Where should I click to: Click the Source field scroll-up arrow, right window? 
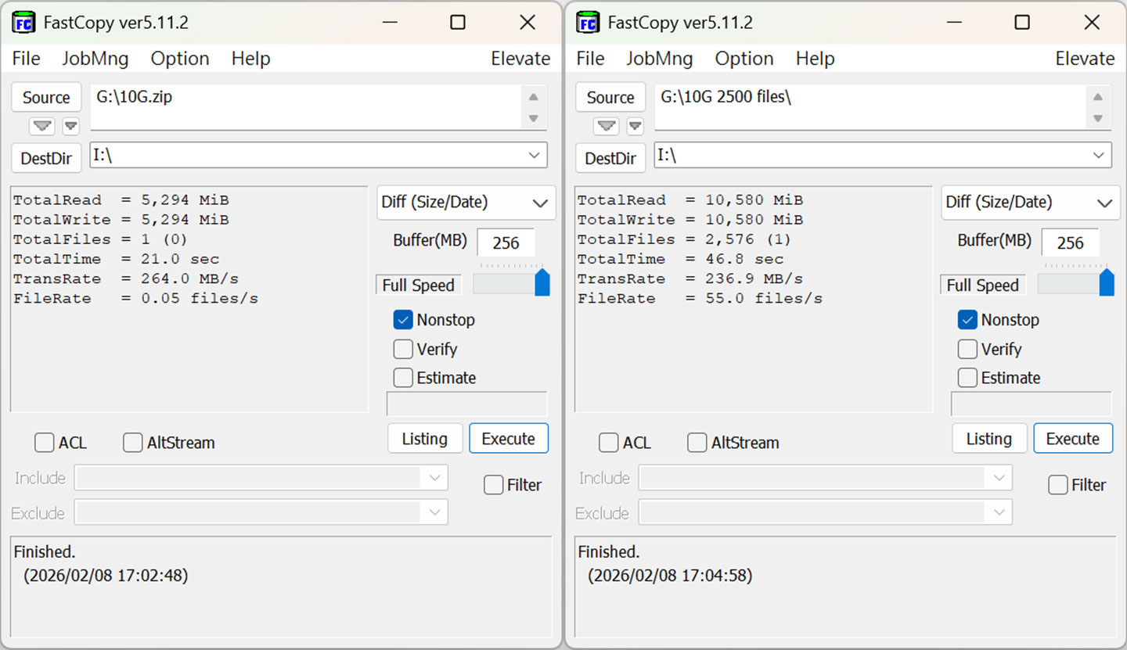tap(1097, 95)
